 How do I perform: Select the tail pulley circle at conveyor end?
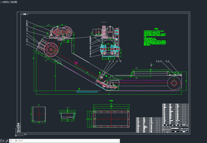point(174,83)
